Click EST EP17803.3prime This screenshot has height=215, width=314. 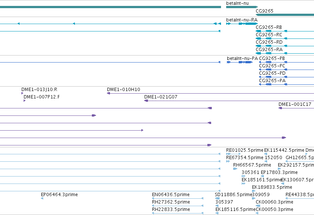(279, 172)
